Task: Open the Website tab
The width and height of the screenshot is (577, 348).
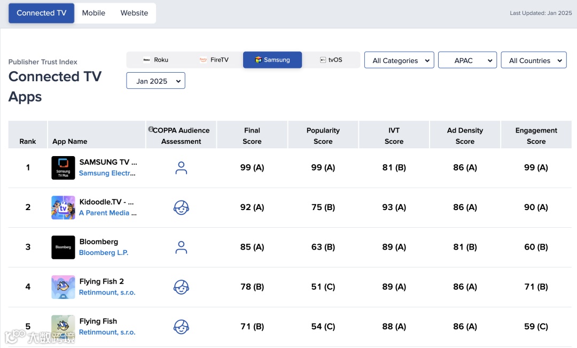Action: pyautogui.click(x=134, y=13)
